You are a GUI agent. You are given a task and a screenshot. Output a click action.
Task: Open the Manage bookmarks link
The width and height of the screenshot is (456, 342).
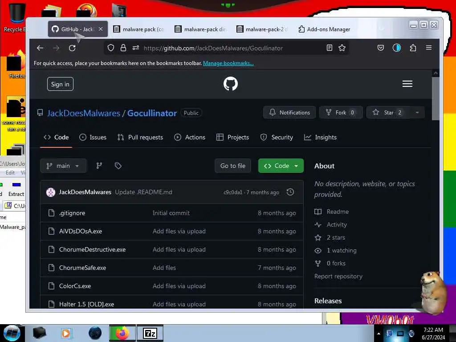point(228,63)
